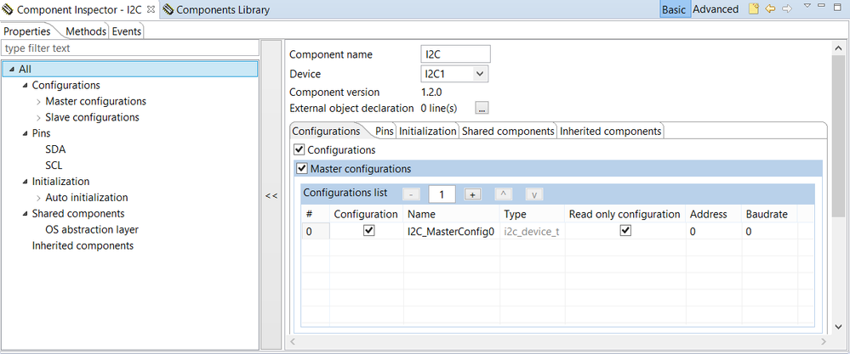Open the Shared components tab
Image resolution: width=850 pixels, height=354 pixels.
point(508,132)
